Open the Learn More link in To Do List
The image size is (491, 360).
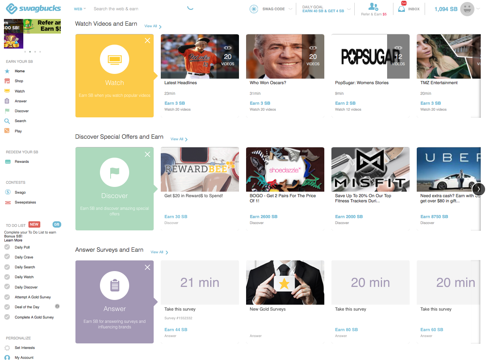[x=13, y=240]
